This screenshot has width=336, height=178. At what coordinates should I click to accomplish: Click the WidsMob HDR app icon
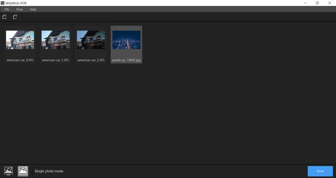(x=2, y=3)
